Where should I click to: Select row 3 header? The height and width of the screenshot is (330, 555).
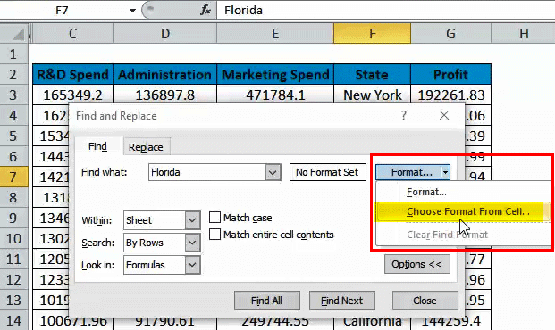13,95
